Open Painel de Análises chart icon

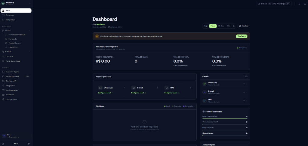coord(3,61)
